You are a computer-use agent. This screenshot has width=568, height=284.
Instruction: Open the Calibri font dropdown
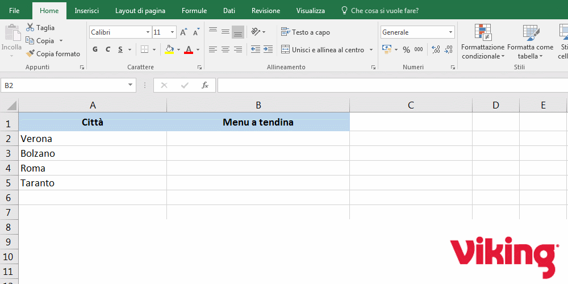[148, 32]
